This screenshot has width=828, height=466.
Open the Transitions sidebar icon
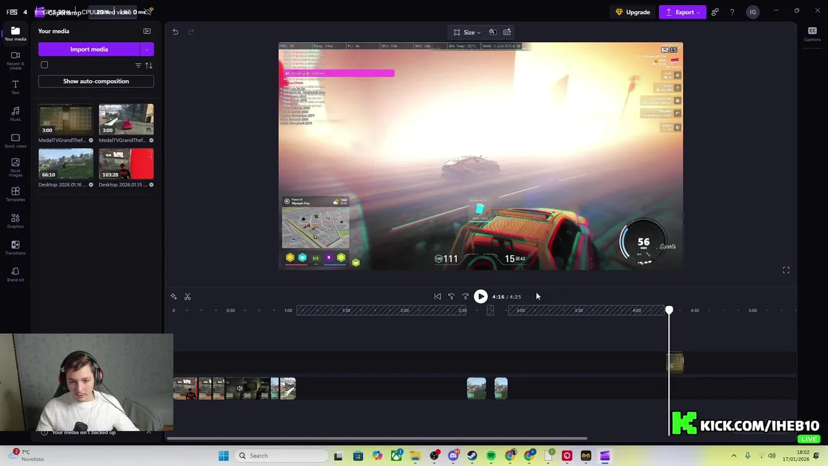[15, 248]
